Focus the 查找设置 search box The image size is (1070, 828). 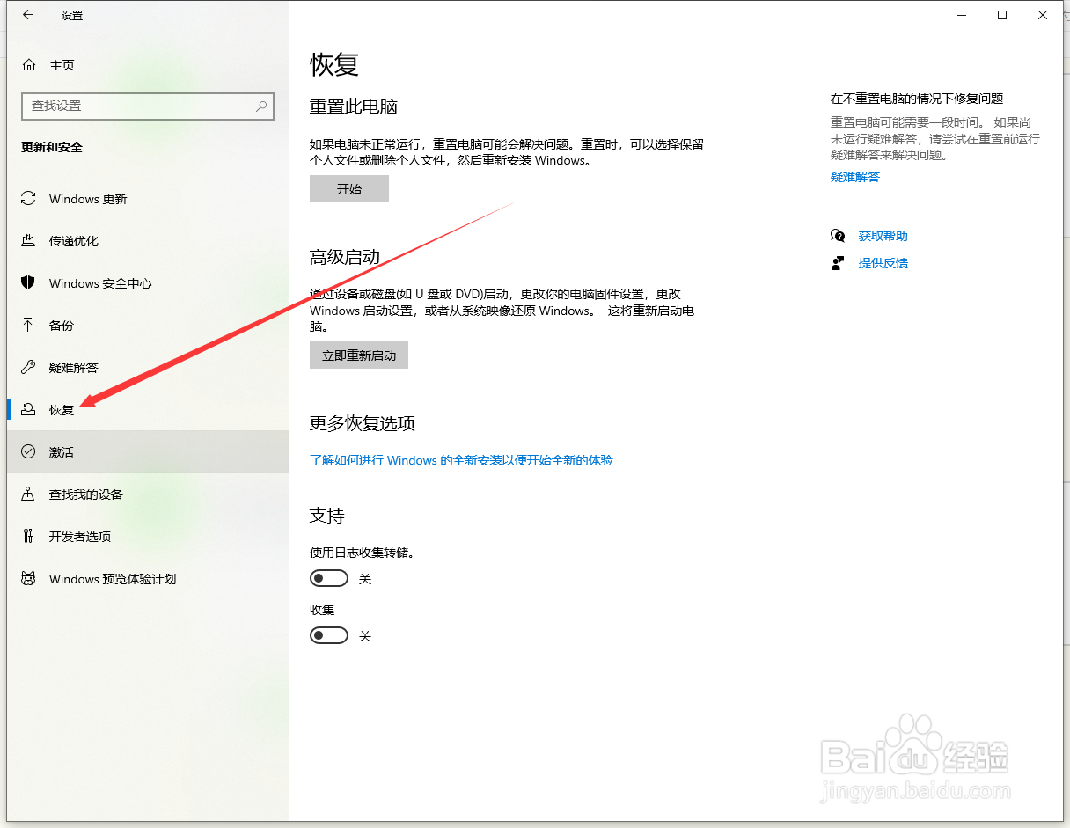[148, 106]
